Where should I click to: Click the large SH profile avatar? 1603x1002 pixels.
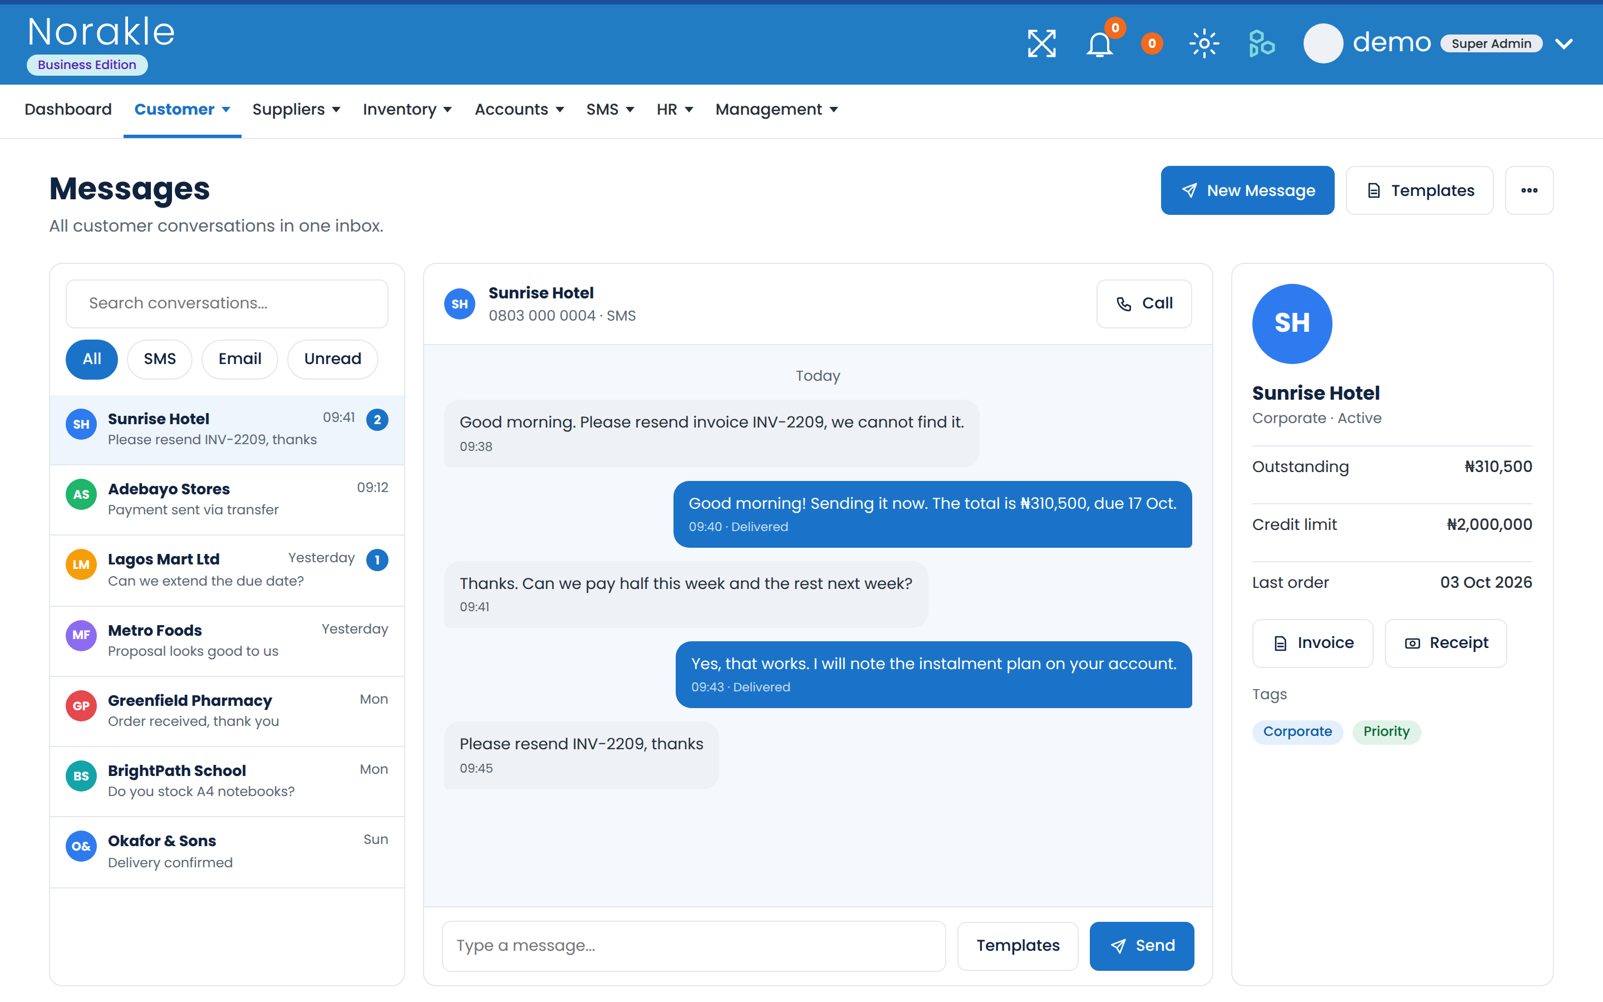pos(1292,323)
